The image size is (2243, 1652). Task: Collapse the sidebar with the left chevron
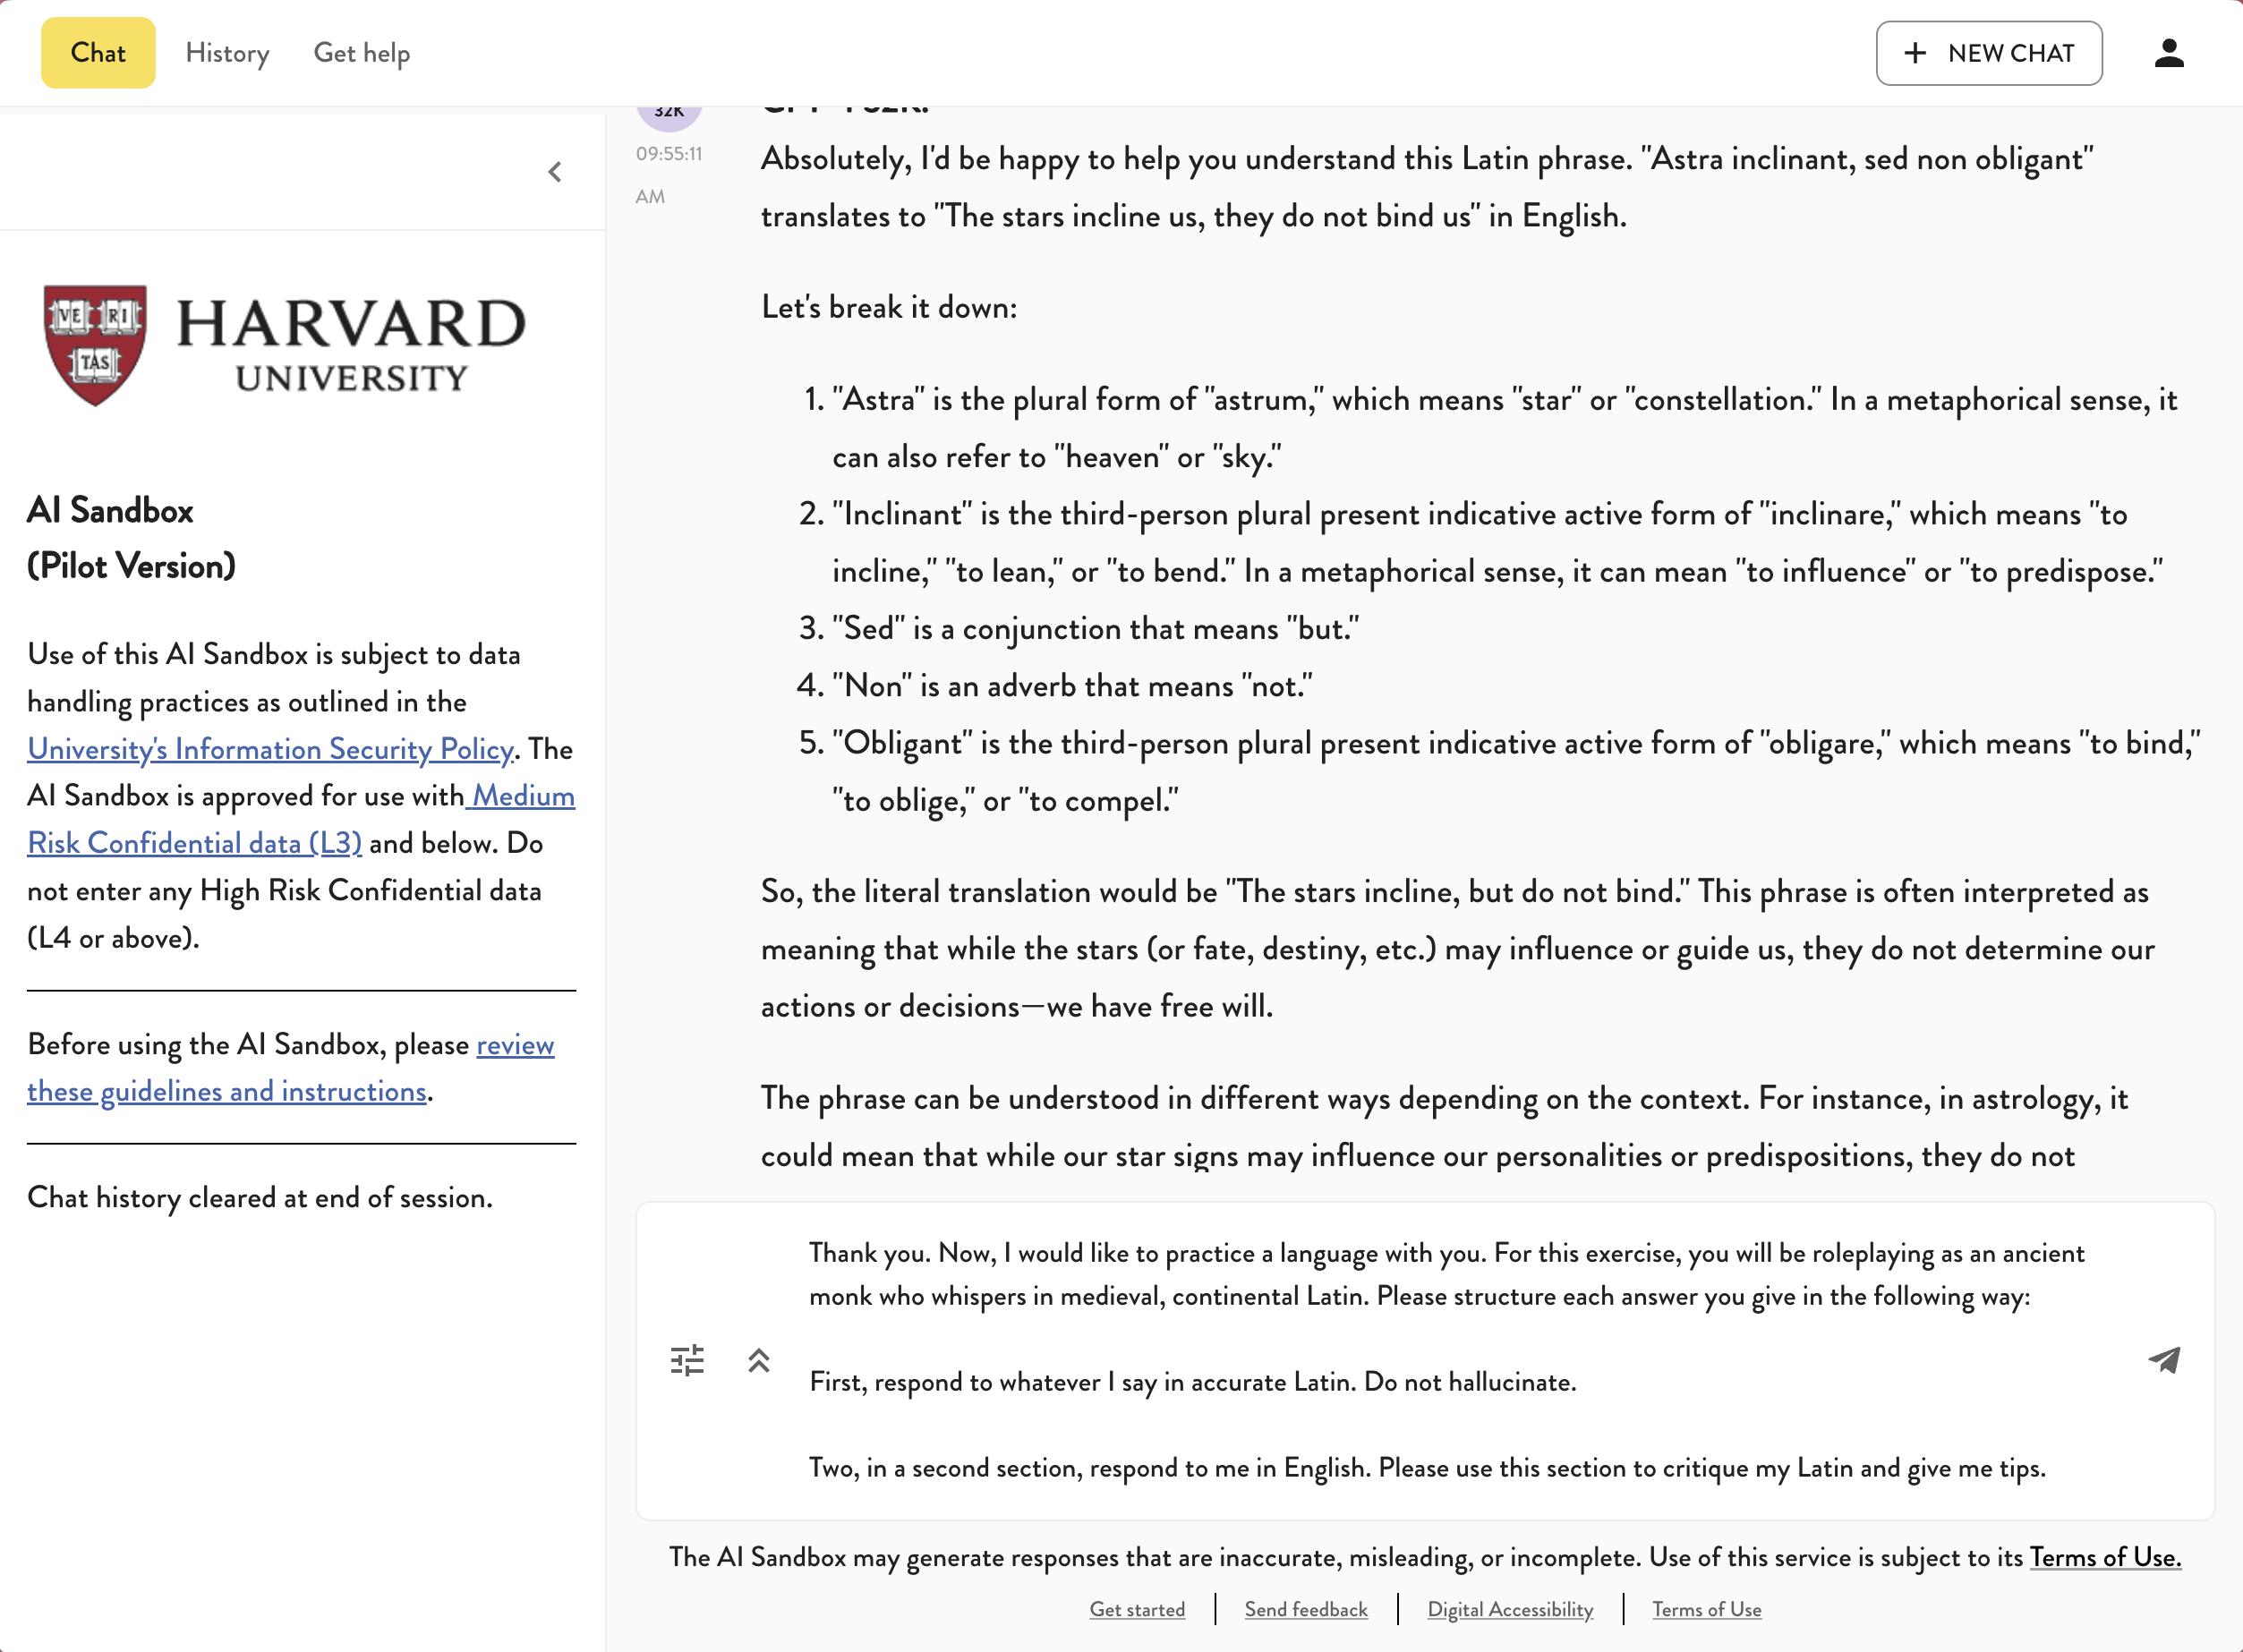click(555, 172)
